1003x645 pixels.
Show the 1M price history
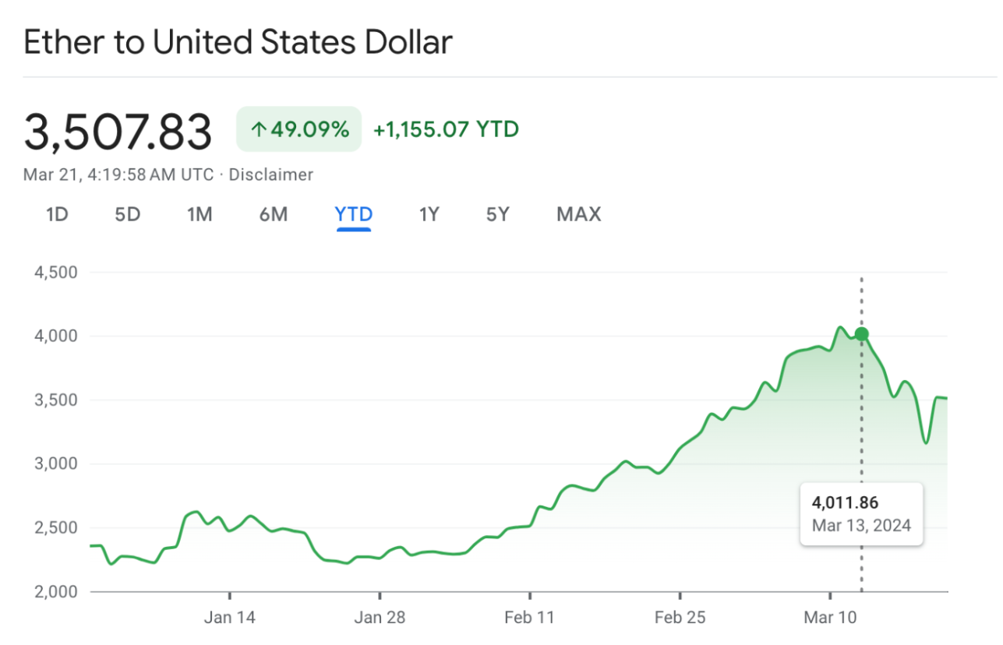[200, 214]
